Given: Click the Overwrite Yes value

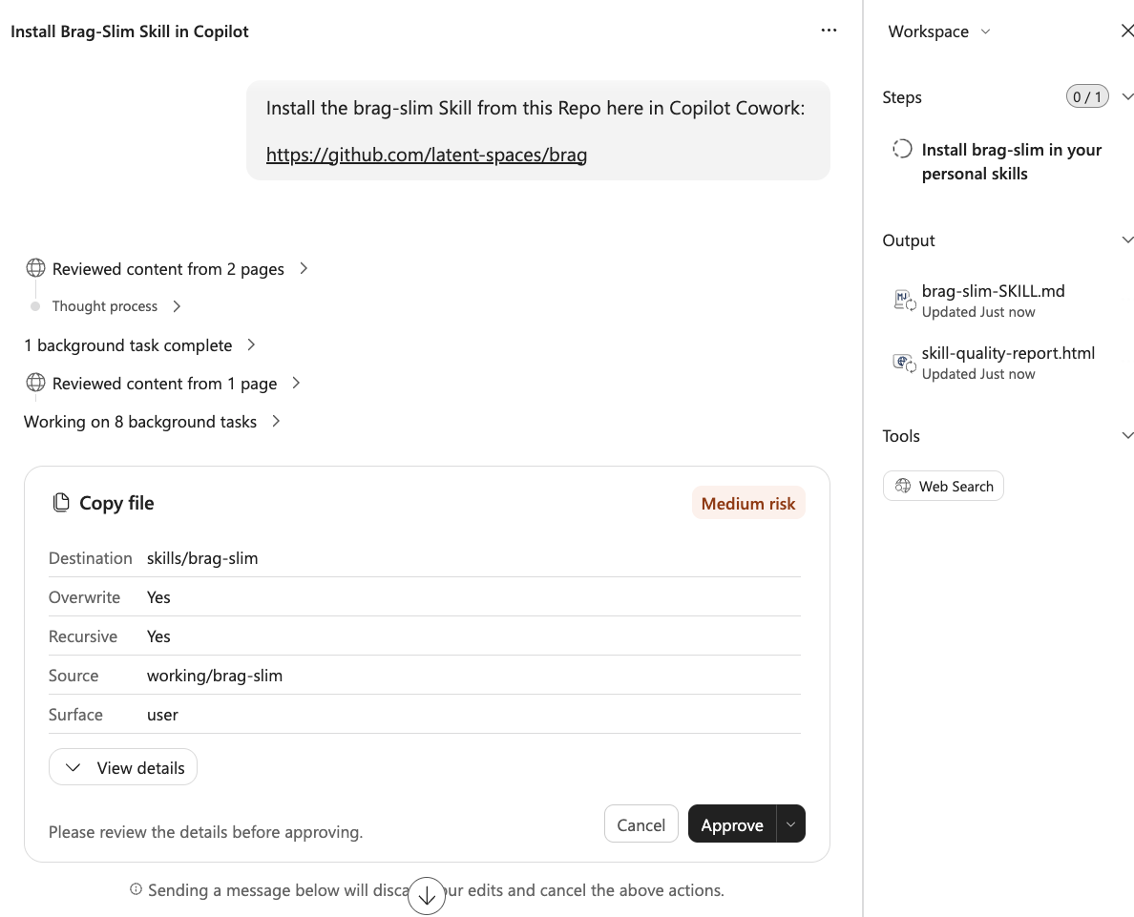Looking at the screenshot, I should [158, 597].
